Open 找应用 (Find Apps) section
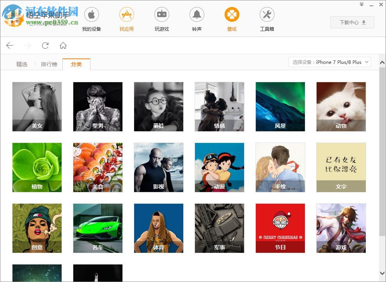 (x=127, y=19)
